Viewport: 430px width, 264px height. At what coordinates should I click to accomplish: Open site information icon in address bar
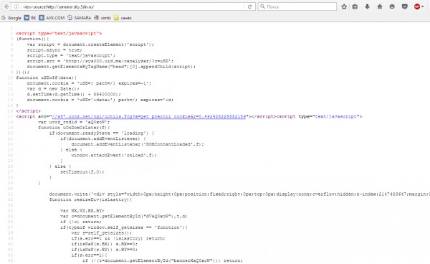tap(16, 6)
